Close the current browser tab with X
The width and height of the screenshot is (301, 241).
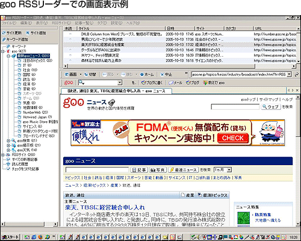[x=297, y=90]
